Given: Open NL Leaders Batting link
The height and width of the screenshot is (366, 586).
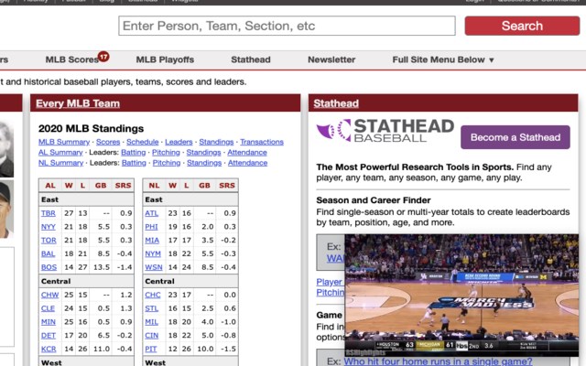Looking at the screenshot, I should [134, 163].
